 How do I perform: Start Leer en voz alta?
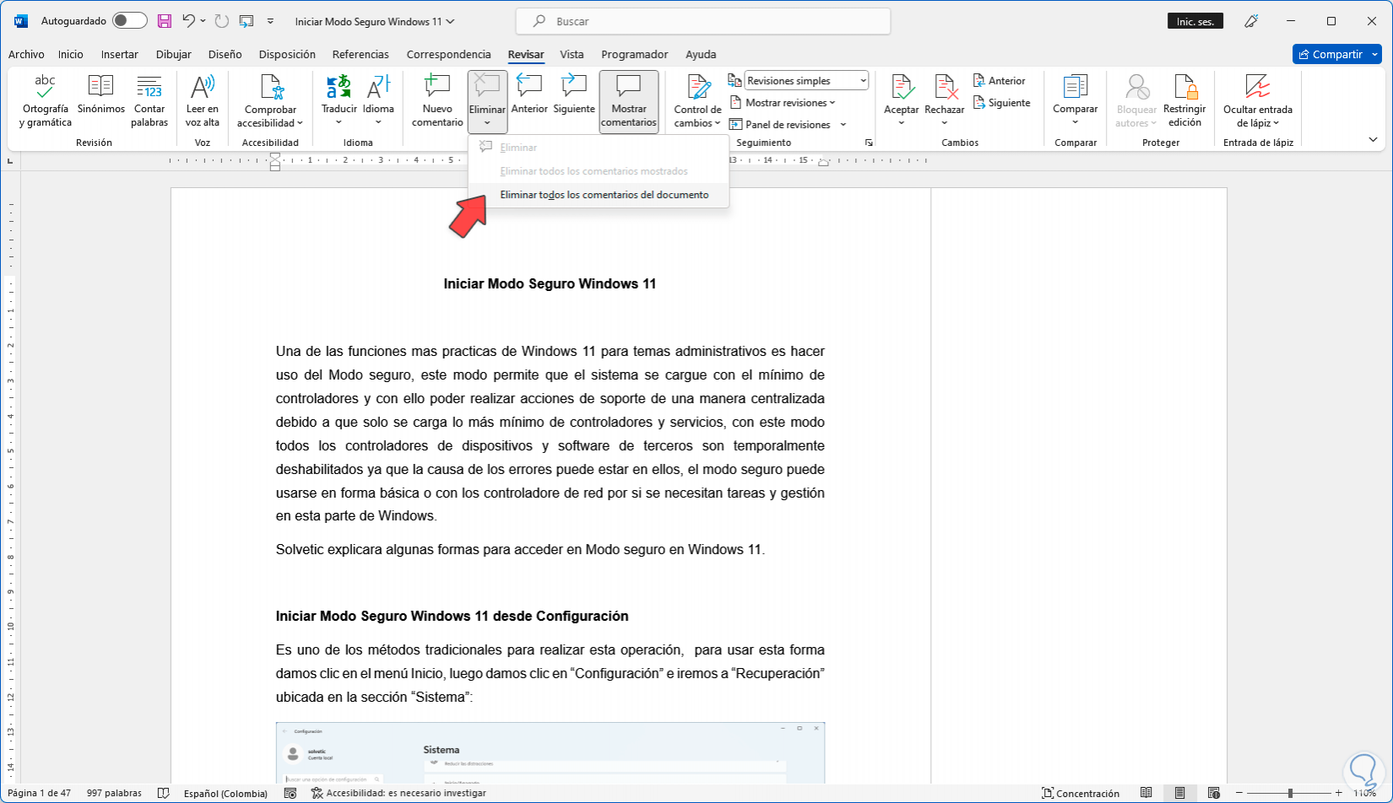pyautogui.click(x=203, y=101)
